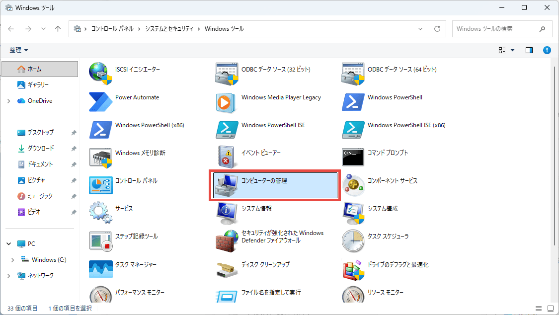Open the 整理 dropdown menu
559x315 pixels.
point(19,50)
